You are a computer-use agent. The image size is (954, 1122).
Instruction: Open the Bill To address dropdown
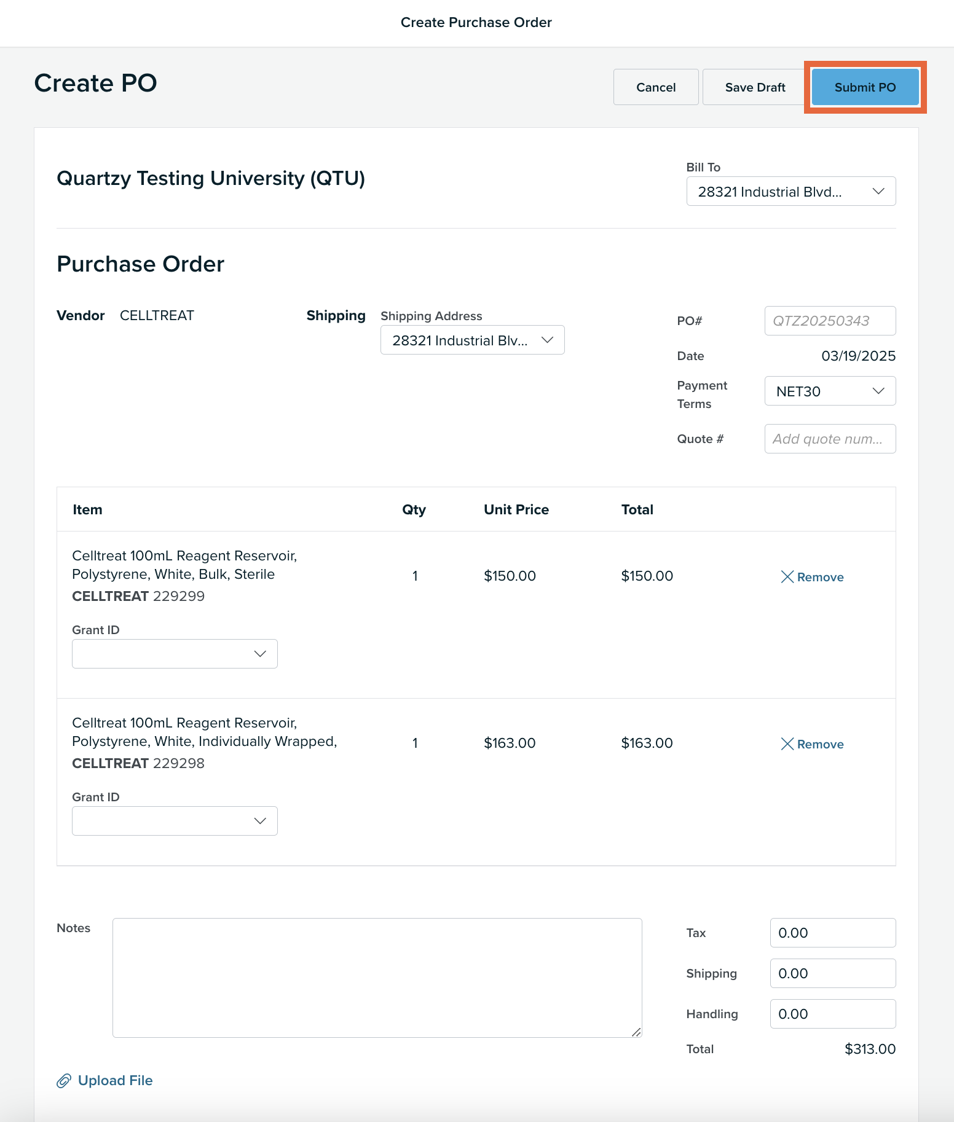(790, 191)
